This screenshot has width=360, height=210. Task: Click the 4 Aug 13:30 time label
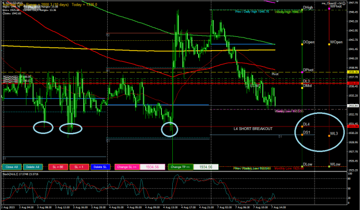click(170, 207)
